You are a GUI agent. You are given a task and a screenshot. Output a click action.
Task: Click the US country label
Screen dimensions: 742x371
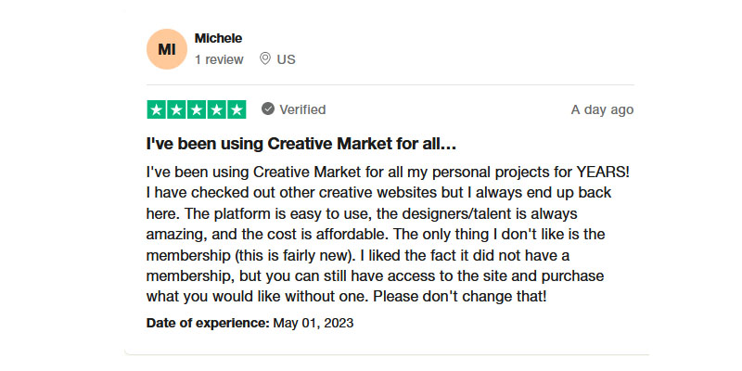(x=286, y=59)
